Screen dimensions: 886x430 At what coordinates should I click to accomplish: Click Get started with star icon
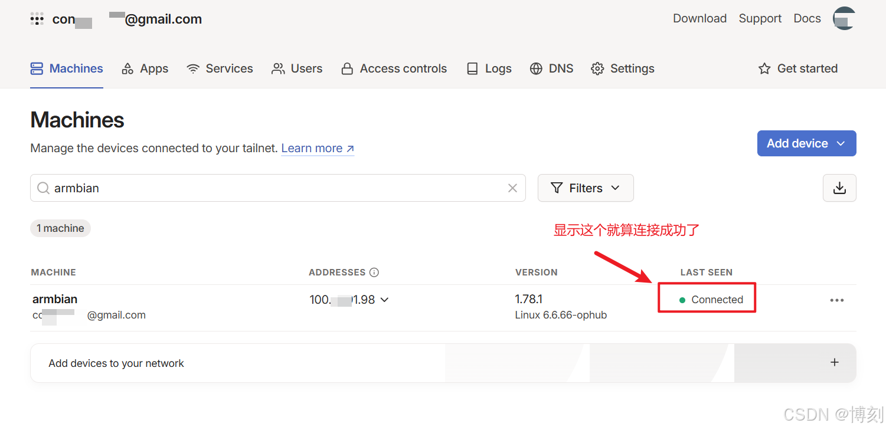[798, 68]
